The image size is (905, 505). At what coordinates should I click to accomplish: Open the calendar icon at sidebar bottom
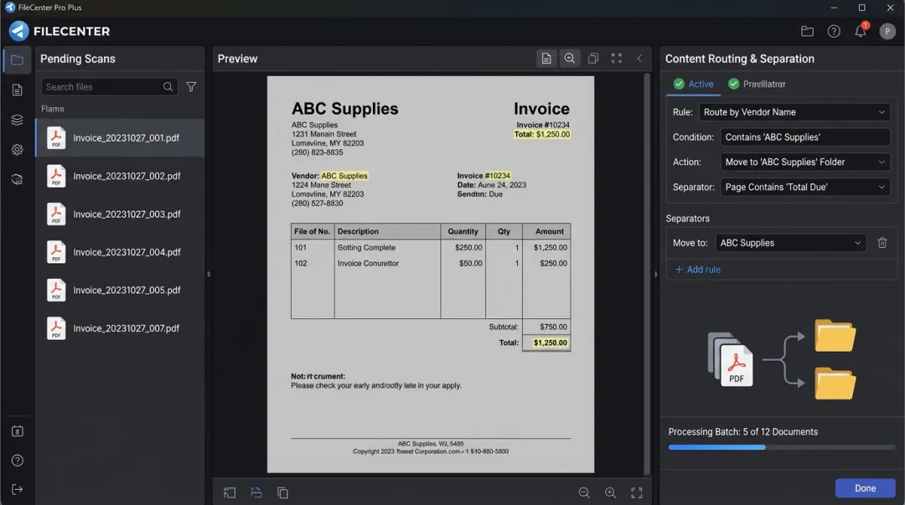[x=17, y=431]
